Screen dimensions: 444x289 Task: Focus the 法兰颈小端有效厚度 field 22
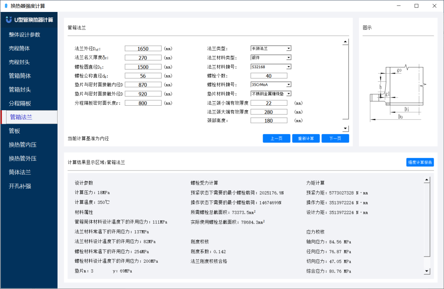pos(269,103)
